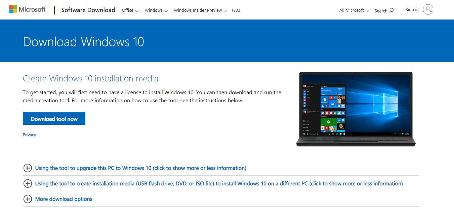Click the Search magnifier icon

(x=391, y=10)
